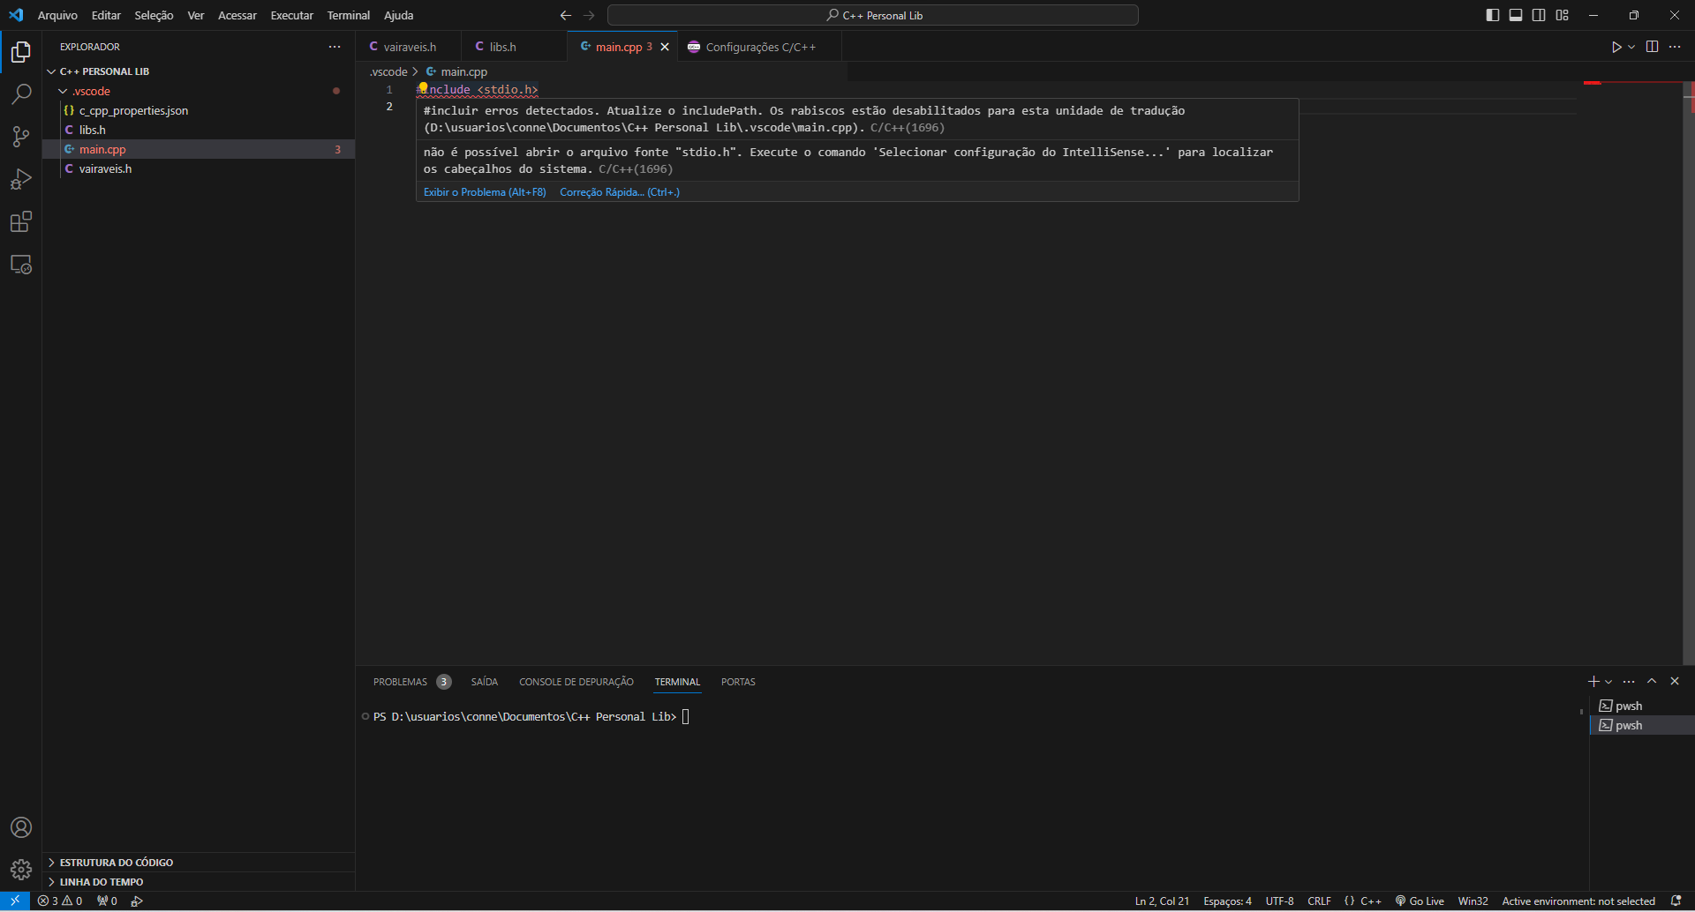The height and width of the screenshot is (912, 1695).
Task: Open the Search view in activity bar
Action: pos(21,94)
